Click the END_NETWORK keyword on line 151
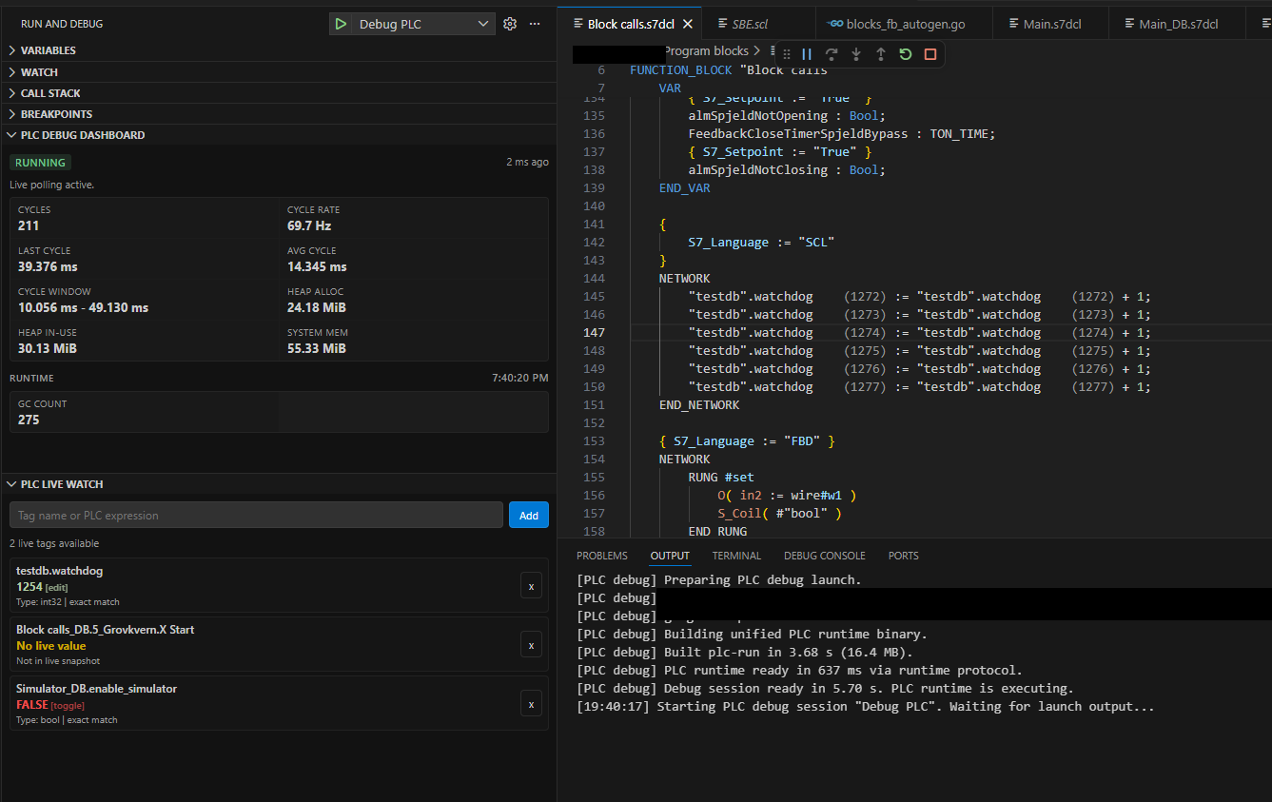Screen dimensions: 1272x802 pos(699,405)
